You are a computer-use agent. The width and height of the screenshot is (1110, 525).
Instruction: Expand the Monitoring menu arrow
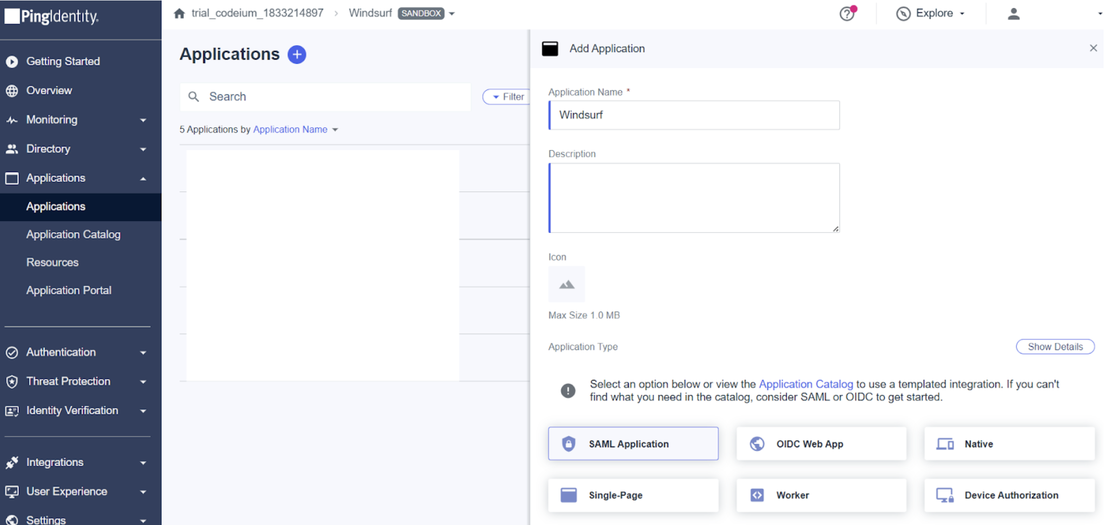click(143, 120)
